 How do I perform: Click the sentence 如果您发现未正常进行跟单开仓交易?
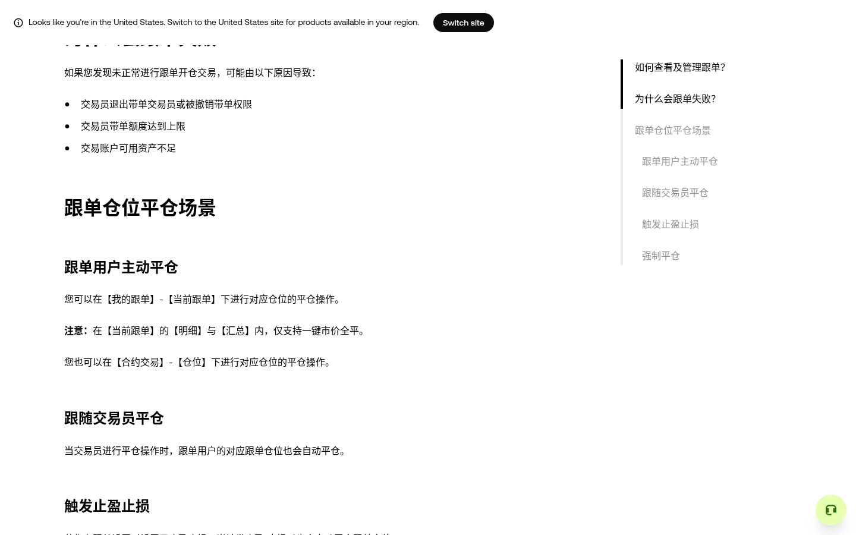(190, 73)
